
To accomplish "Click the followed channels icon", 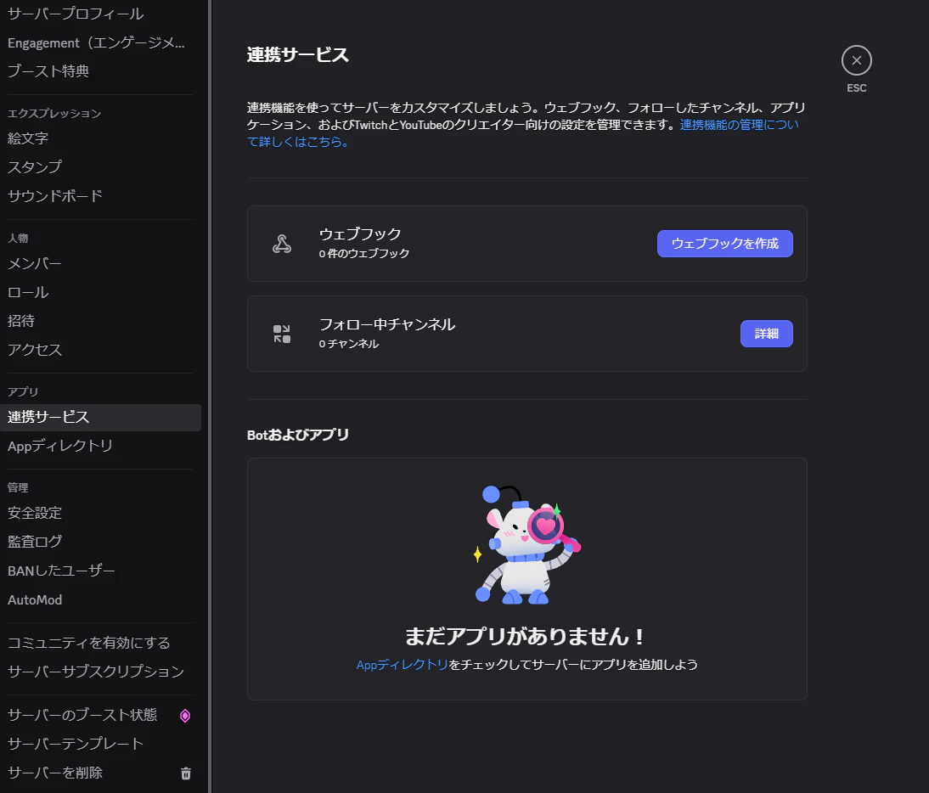I will [x=281, y=334].
